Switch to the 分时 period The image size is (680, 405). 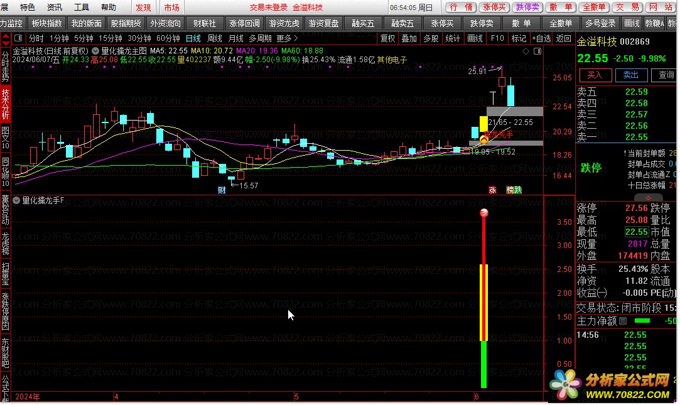(36, 38)
